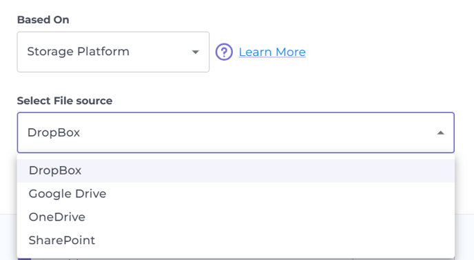Click the Storage Platform selected value text
This screenshot has width=474, height=260.
coord(79,52)
